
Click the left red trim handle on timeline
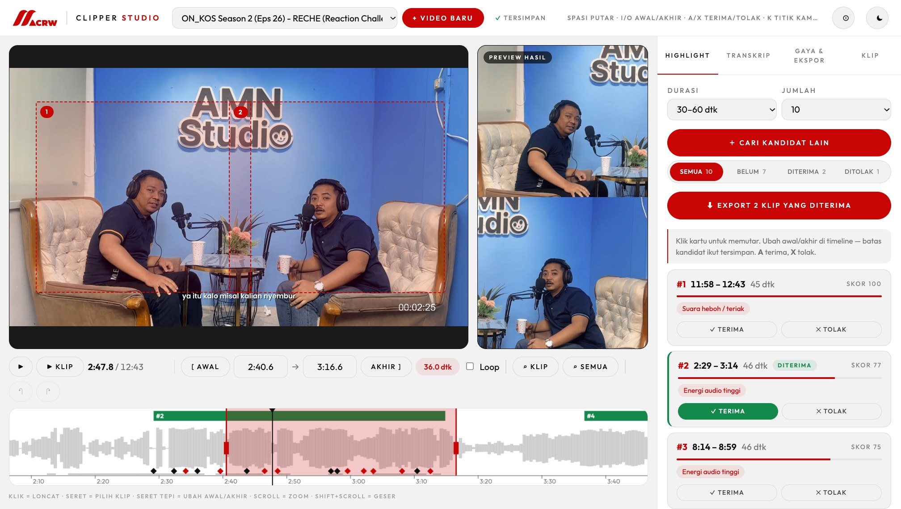[226, 448]
